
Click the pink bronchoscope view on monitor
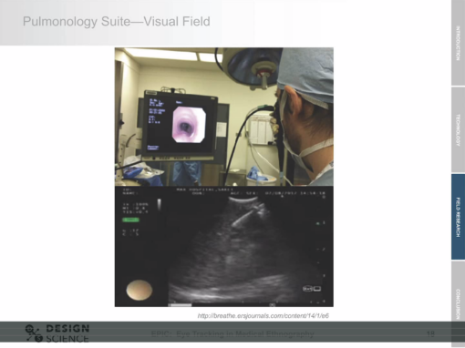[189, 125]
